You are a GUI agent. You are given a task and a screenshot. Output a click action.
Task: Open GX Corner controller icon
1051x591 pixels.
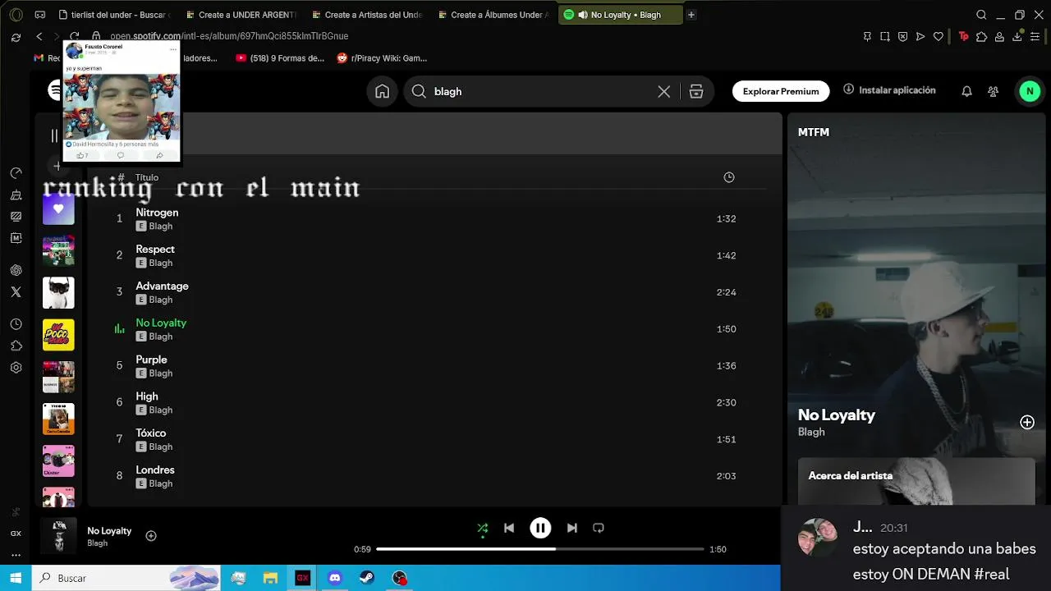pyautogui.click(x=41, y=15)
